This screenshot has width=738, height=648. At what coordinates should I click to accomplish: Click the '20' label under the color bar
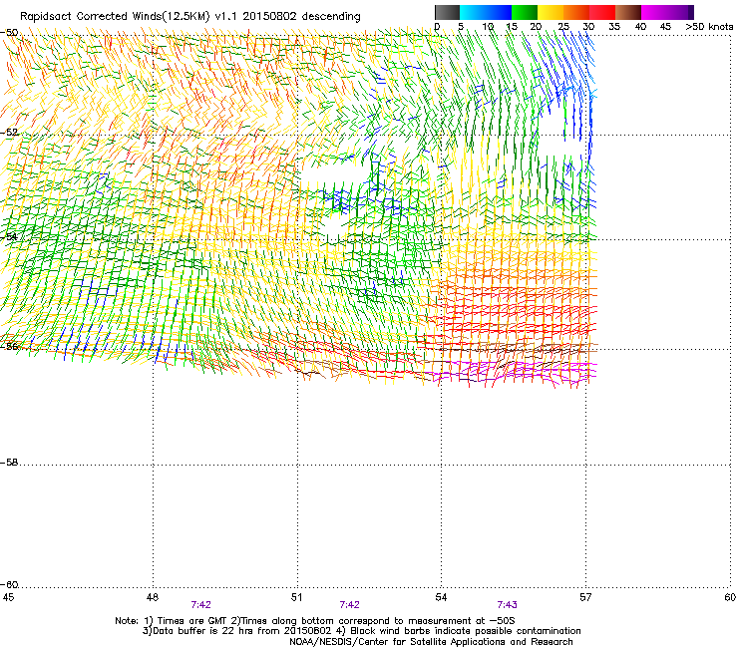(536, 27)
